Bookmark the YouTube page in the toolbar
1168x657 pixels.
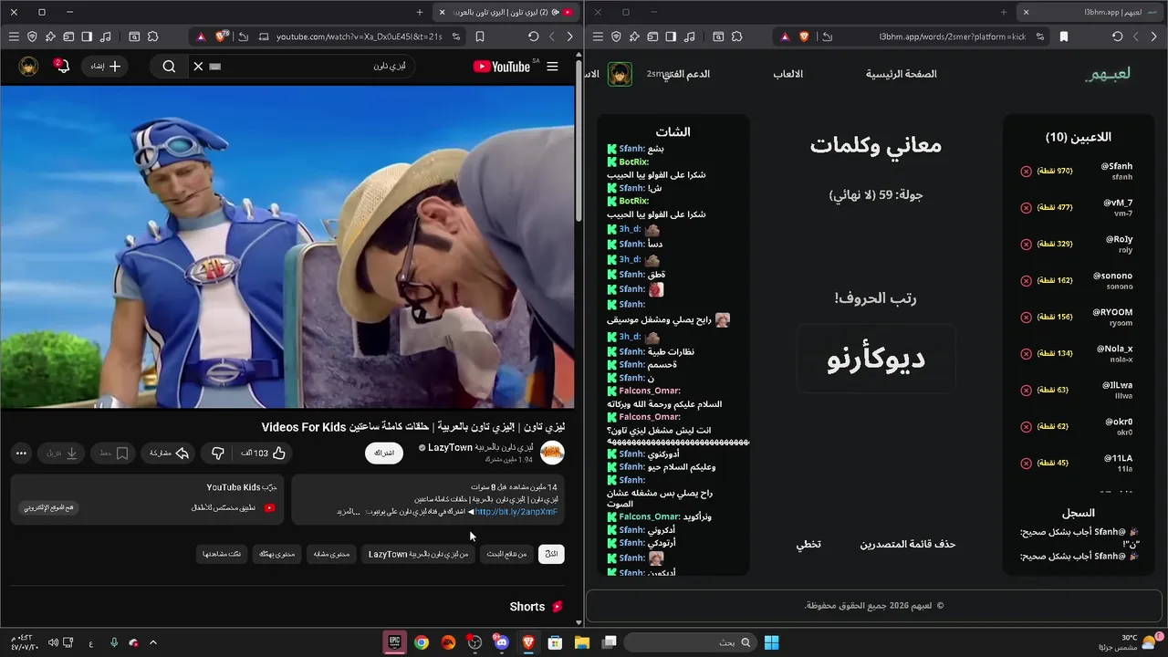480,36
